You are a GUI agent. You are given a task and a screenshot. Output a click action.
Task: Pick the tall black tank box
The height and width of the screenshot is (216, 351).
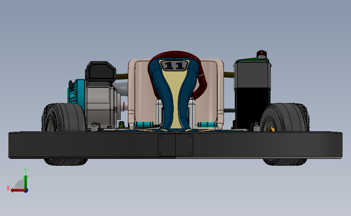click(252, 95)
